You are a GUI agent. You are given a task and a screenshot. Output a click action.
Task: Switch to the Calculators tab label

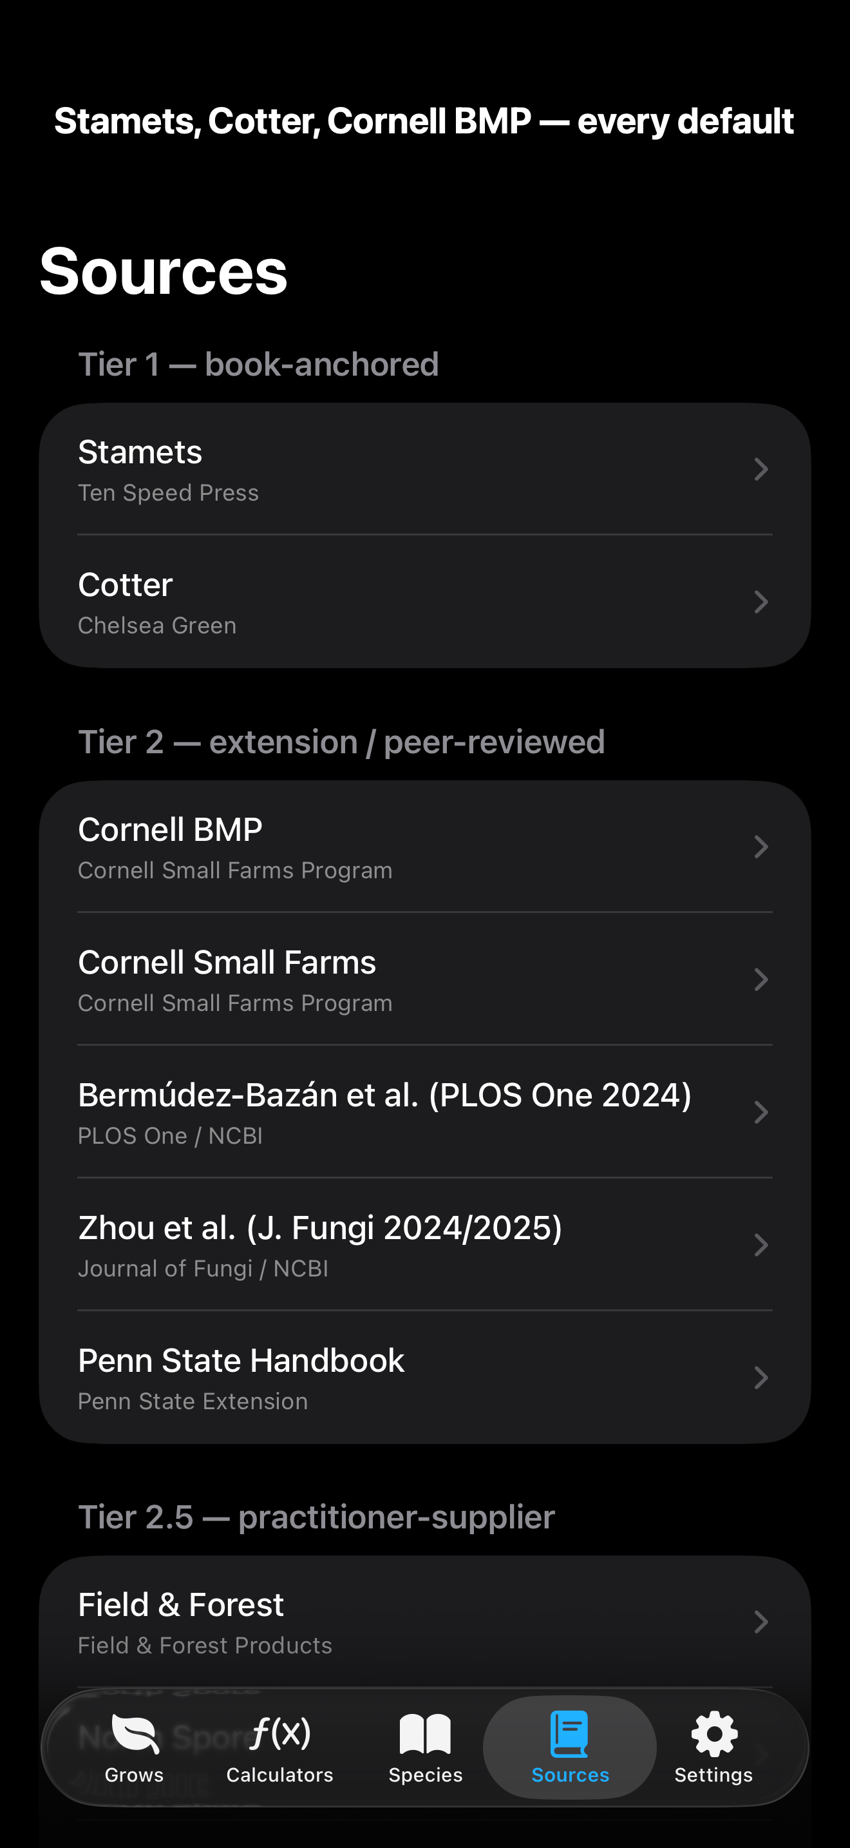pyautogui.click(x=279, y=1775)
